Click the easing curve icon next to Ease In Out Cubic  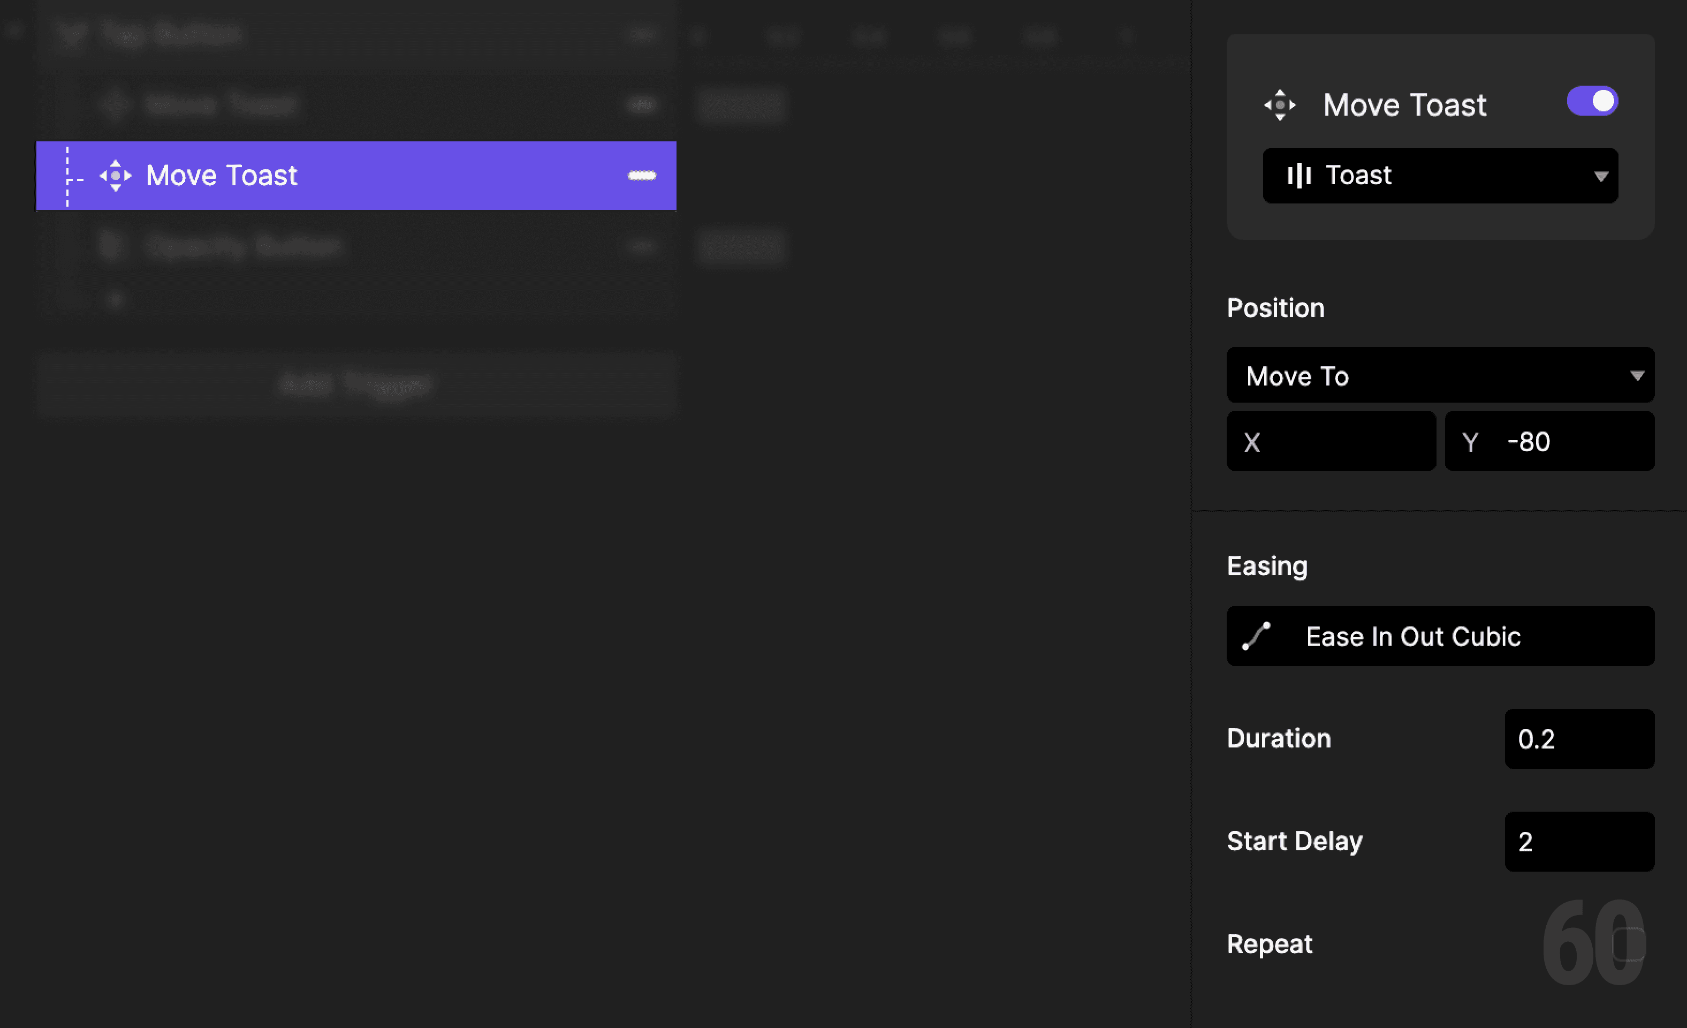[1256, 636]
